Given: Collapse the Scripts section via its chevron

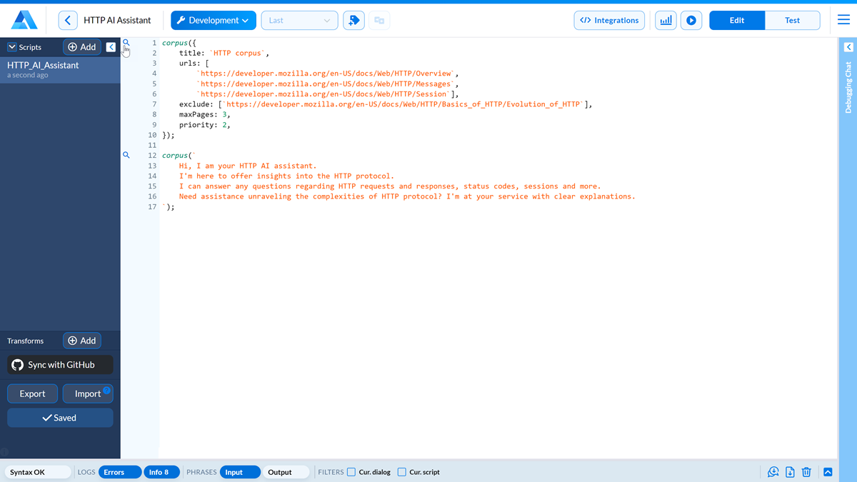Looking at the screenshot, I should coord(12,46).
